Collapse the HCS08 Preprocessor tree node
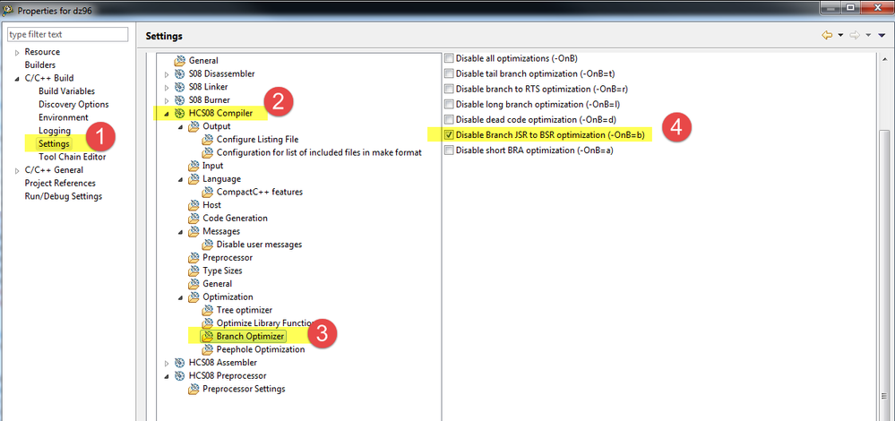895x421 pixels. pos(167,376)
